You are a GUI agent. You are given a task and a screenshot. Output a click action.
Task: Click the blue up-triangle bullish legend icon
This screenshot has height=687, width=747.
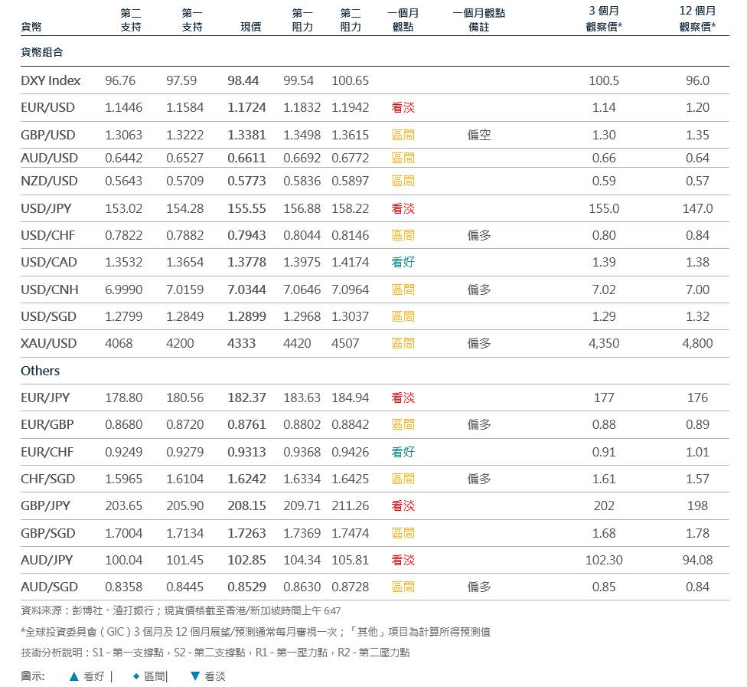(x=74, y=676)
